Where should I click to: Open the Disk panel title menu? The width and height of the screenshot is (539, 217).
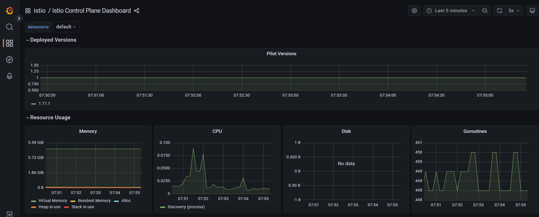click(x=346, y=131)
